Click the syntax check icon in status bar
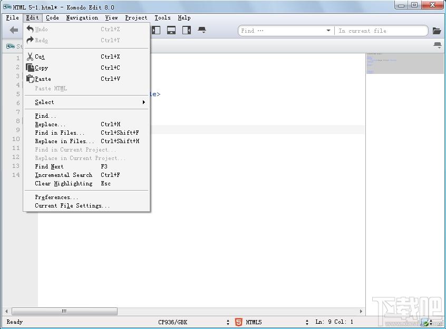Image resolution: width=446 pixels, height=329 pixels. tap(425, 322)
